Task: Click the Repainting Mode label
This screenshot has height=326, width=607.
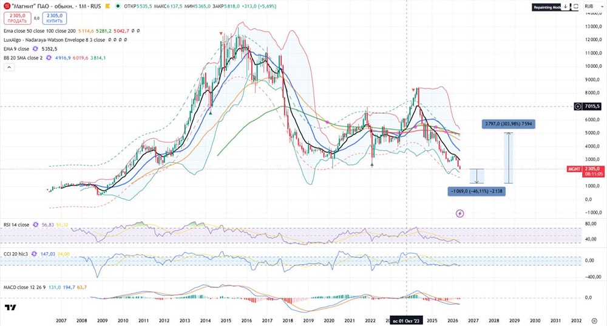Action: pos(547,7)
